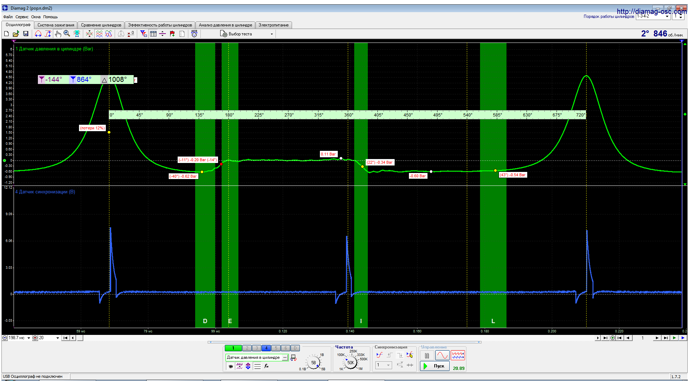Click the 0.11 Bar pressure marker label

(x=328, y=154)
